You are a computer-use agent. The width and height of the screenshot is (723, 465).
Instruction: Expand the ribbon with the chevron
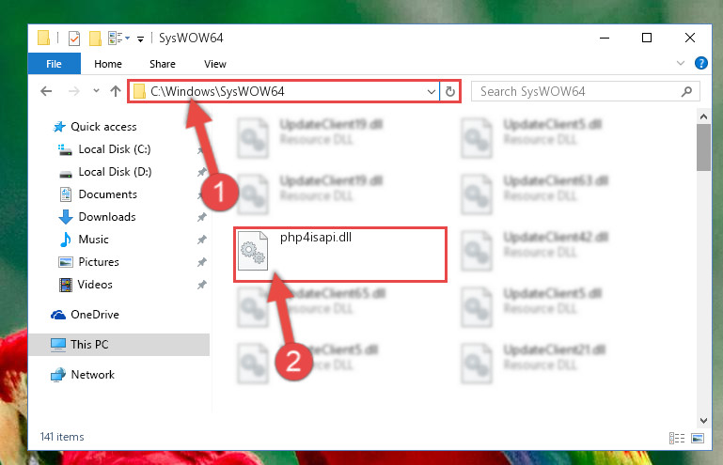point(681,63)
